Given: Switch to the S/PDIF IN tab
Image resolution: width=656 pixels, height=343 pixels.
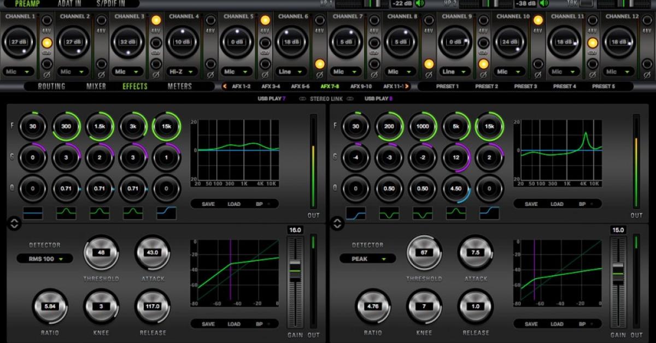Looking at the screenshot, I should click(110, 3).
